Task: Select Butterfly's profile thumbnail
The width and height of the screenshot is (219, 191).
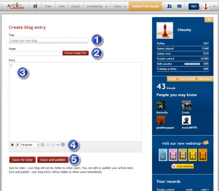Action: click(x=161, y=105)
